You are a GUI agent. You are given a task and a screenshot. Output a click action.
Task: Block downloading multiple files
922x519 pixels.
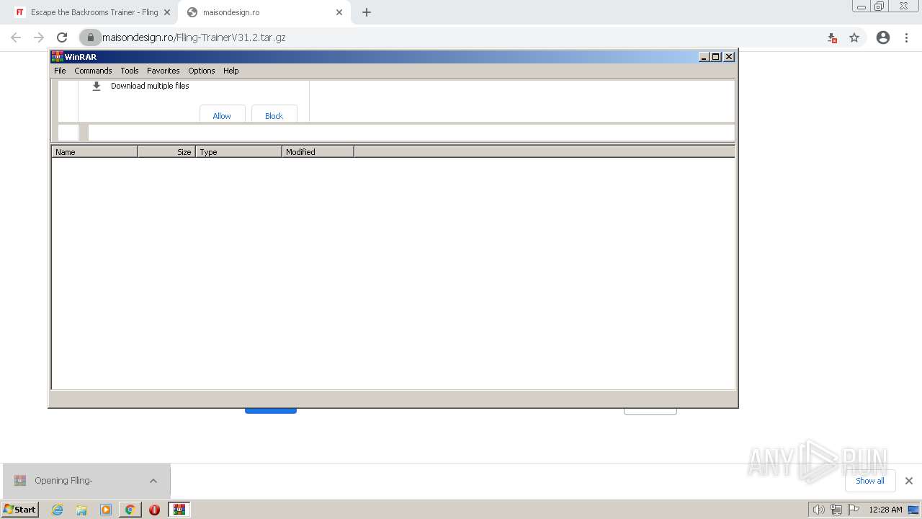pyautogui.click(x=274, y=115)
